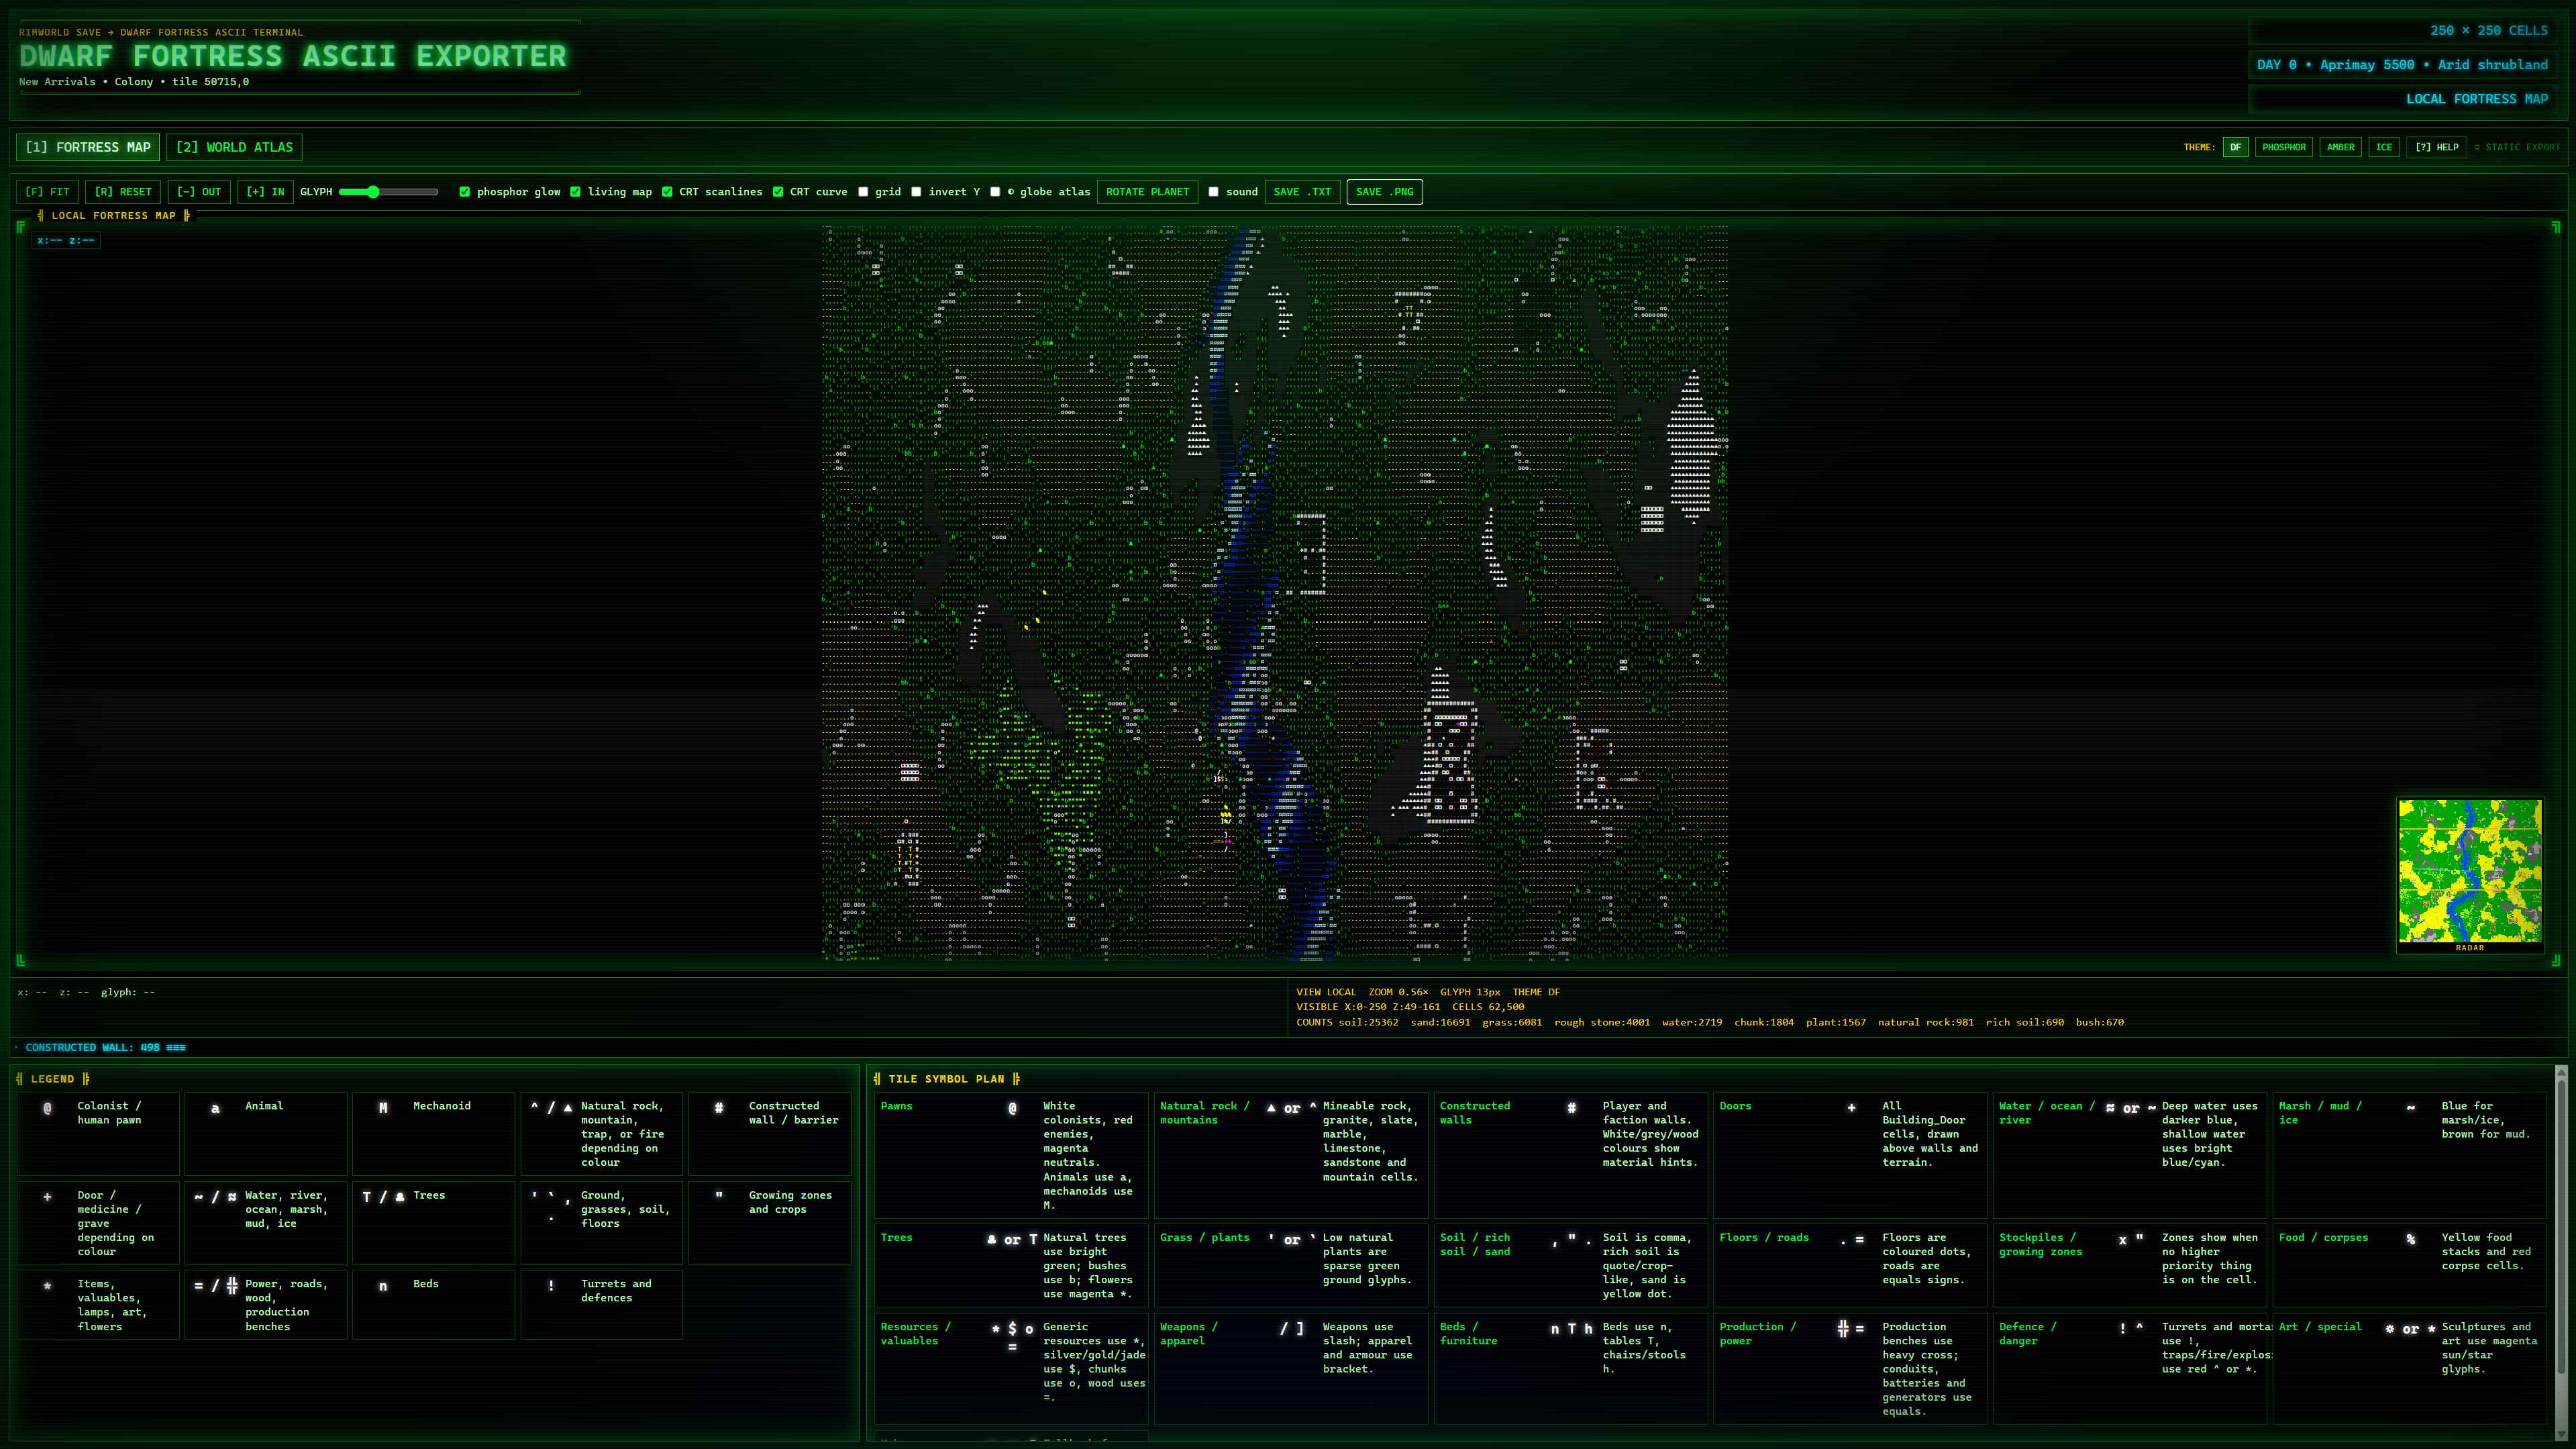Click the [F] FIT button
The width and height of the screenshot is (2576, 1449).
coord(47,192)
